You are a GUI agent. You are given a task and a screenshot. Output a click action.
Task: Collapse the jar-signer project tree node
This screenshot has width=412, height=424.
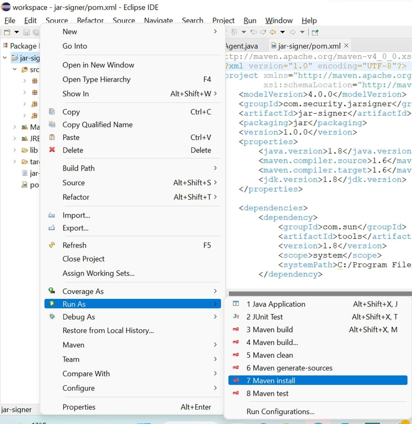[x=5, y=58]
